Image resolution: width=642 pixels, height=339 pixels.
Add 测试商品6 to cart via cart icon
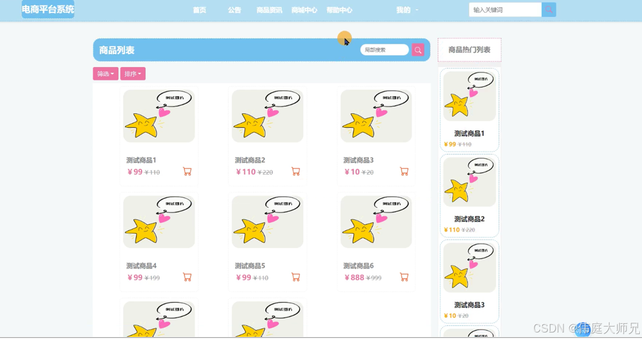(404, 277)
